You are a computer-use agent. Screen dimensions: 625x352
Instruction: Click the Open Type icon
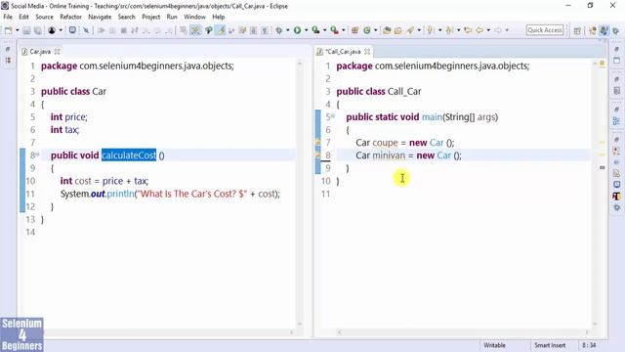387,30
